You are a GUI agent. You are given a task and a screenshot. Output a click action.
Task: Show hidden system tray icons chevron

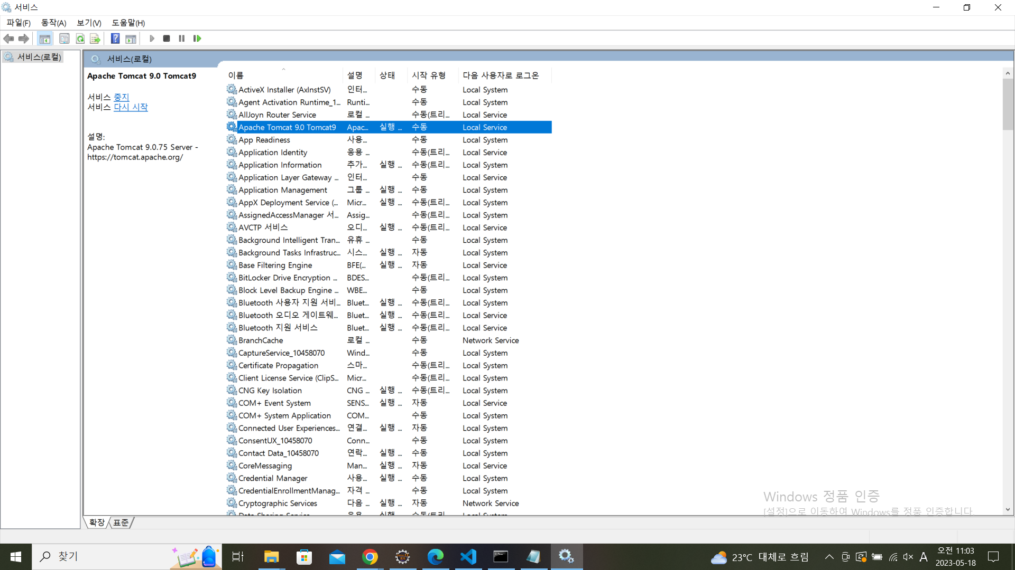coord(829,557)
